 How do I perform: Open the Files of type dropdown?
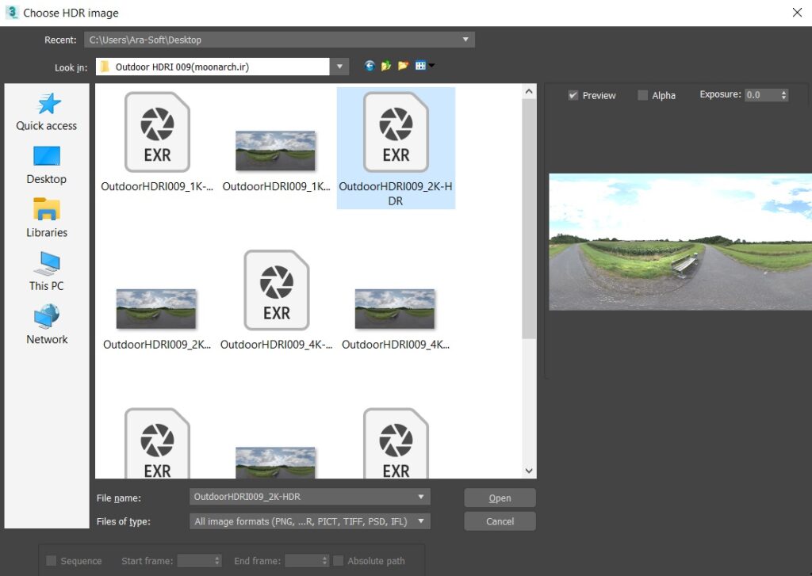click(310, 521)
